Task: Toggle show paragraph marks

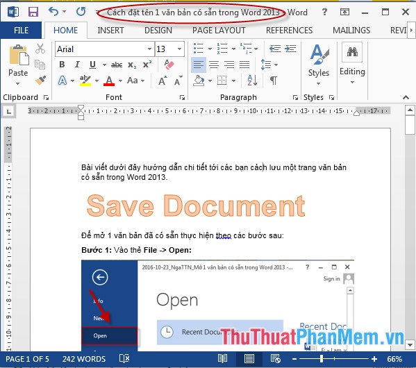Action: pos(273,80)
